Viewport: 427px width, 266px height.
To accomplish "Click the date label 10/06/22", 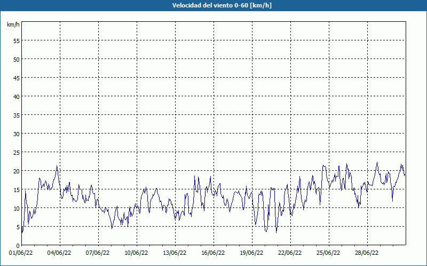I will pos(136,253).
